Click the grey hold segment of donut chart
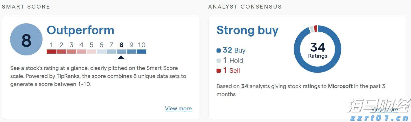The image size is (411, 122). 311,29
